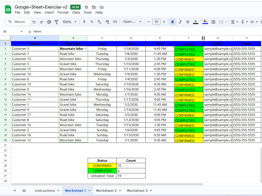
Task: Click the filter icon in cell B2
Action: (85, 49)
